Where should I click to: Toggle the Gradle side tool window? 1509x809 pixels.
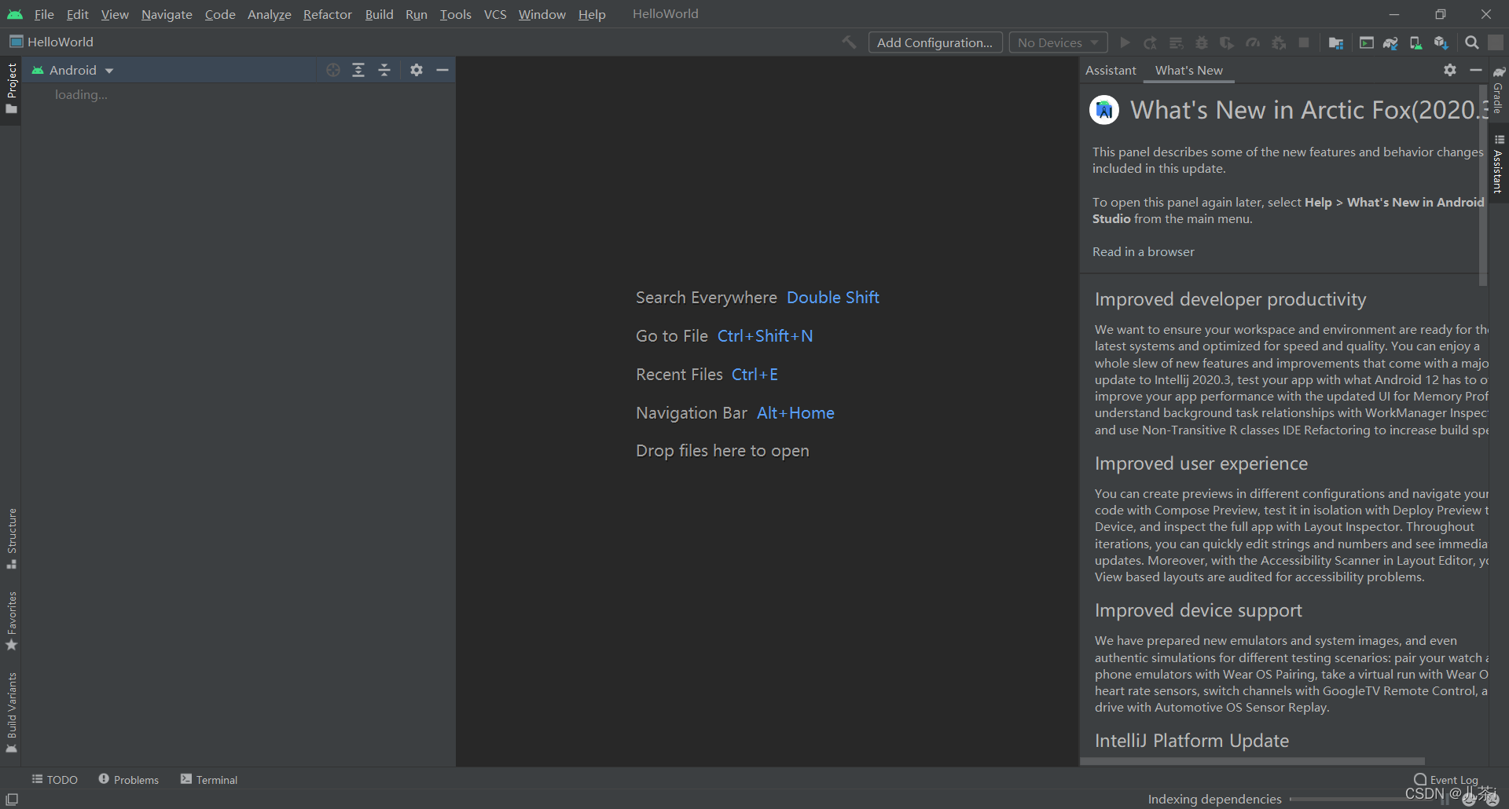coord(1499,90)
